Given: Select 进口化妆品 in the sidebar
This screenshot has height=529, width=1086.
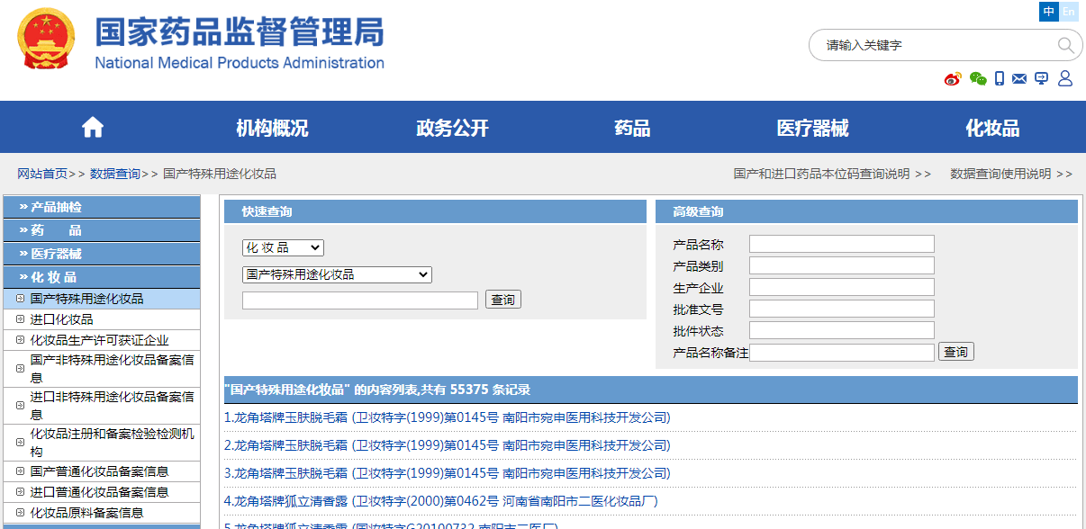Looking at the screenshot, I should (61, 319).
